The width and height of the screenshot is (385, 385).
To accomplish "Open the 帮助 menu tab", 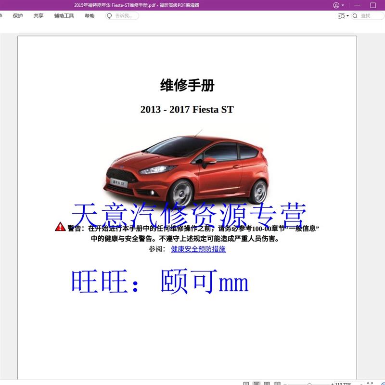I will (90, 16).
